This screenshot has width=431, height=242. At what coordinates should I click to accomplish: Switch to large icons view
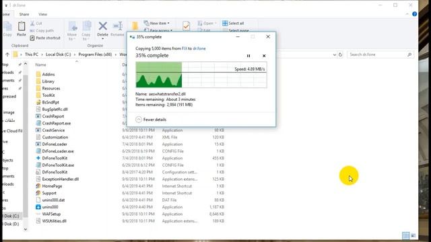point(413,235)
